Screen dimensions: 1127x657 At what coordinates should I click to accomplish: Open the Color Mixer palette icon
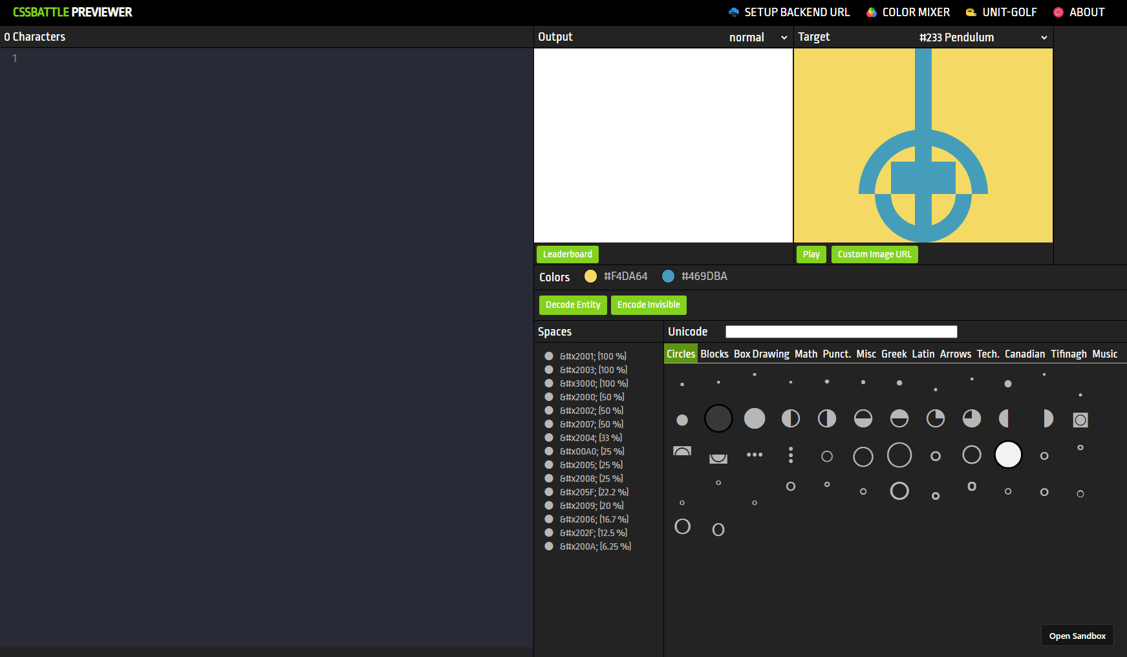coord(871,12)
